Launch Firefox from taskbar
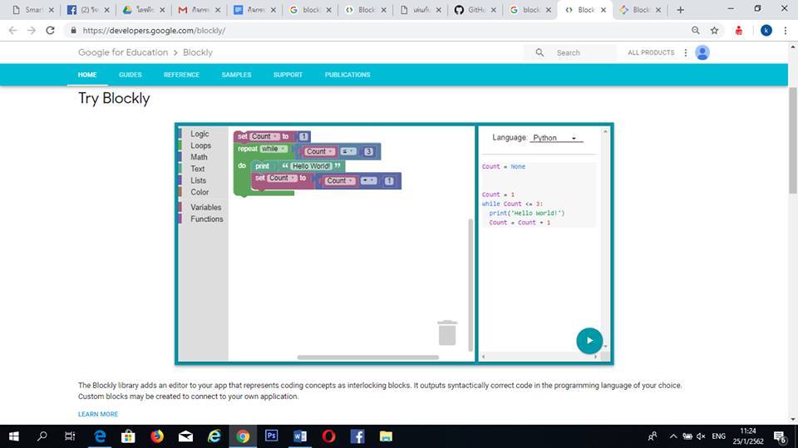Viewport: 798px width, 448px height. [157, 436]
